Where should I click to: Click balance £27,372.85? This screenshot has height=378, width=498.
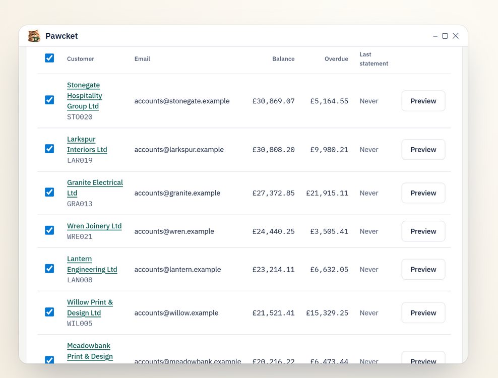[274, 193]
